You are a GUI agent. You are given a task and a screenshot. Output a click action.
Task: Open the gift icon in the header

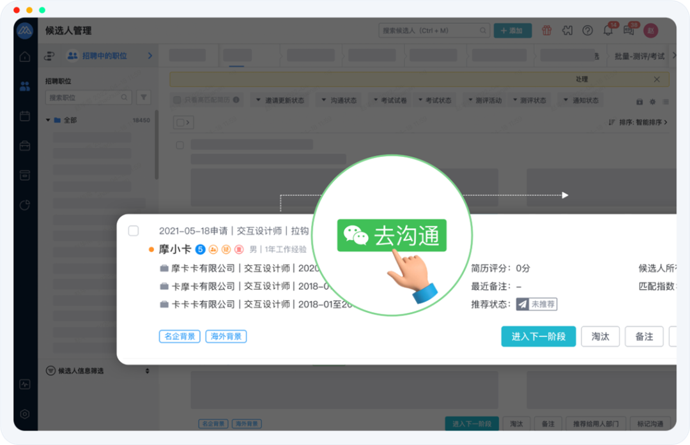point(547,31)
